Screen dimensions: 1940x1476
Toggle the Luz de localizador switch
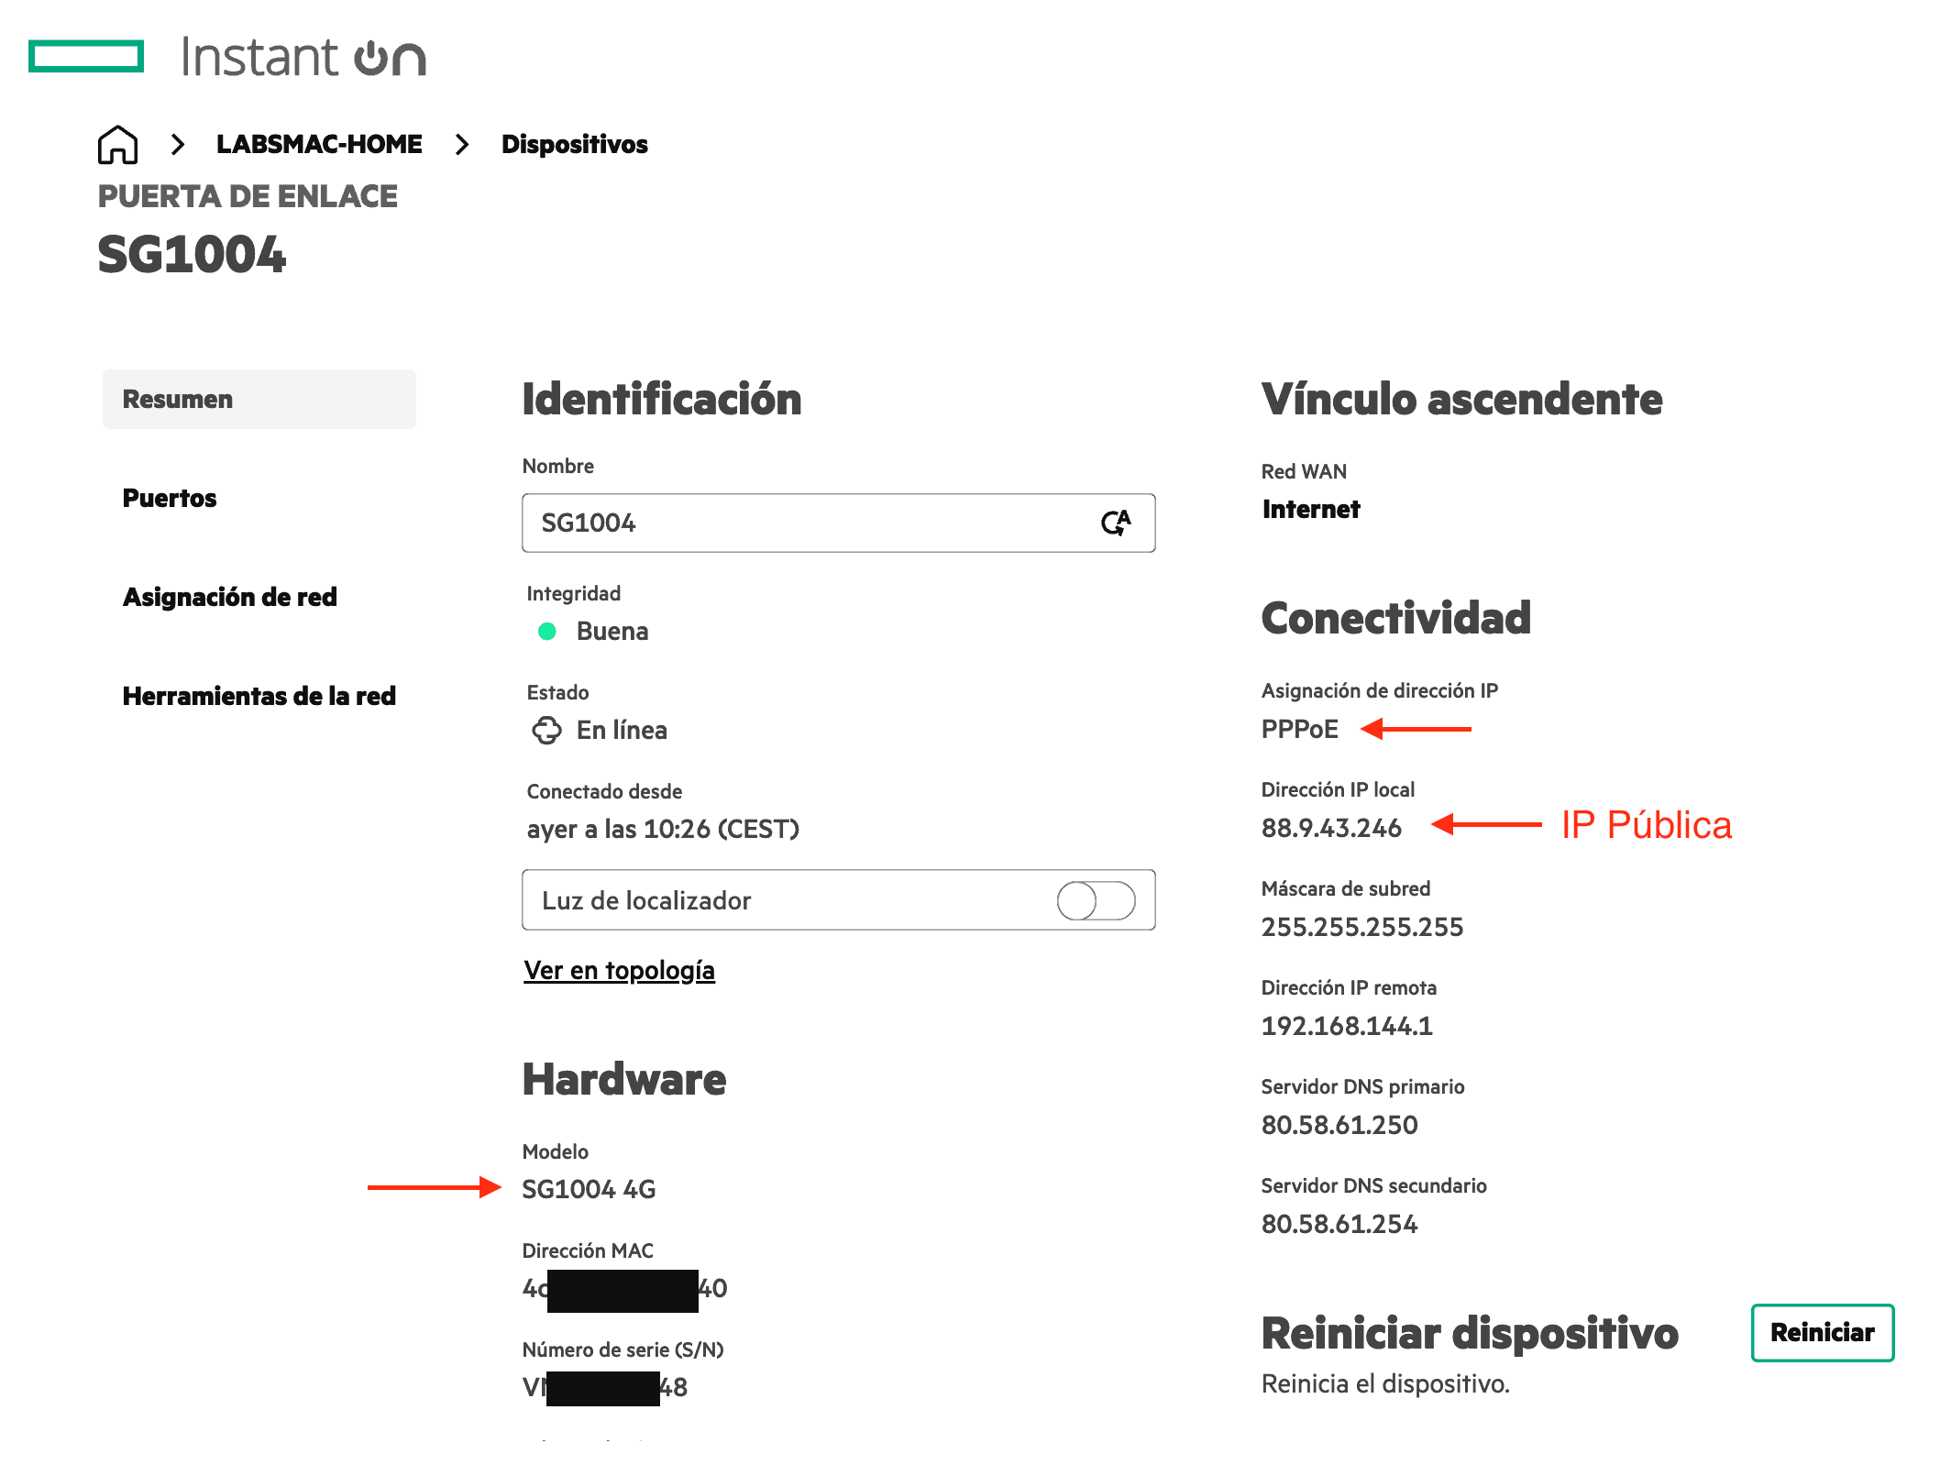click(1096, 900)
